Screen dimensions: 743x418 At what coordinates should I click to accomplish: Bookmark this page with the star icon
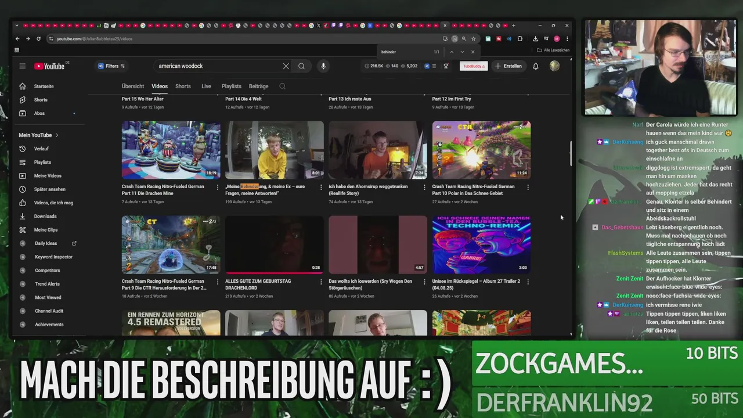[x=474, y=39]
